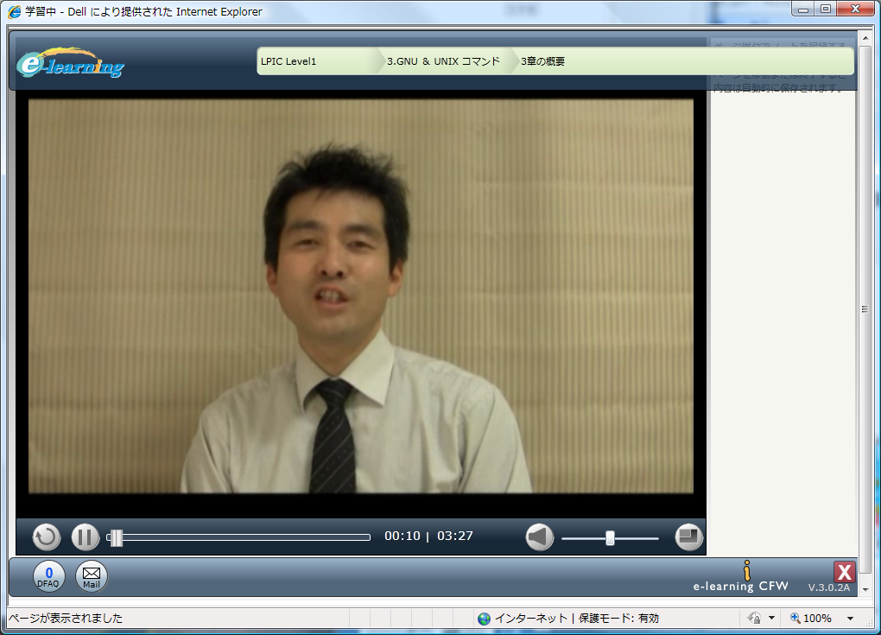The image size is (881, 635).
Task: Click the page scrollbar up arrow
Action: click(x=865, y=38)
